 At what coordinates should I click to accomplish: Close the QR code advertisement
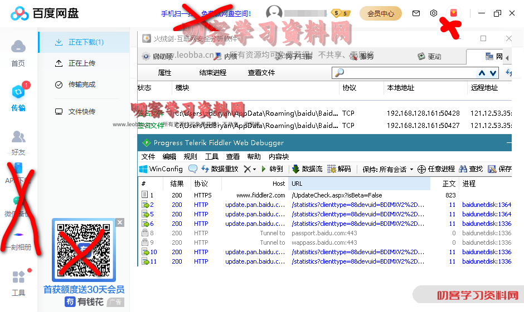click(x=120, y=222)
